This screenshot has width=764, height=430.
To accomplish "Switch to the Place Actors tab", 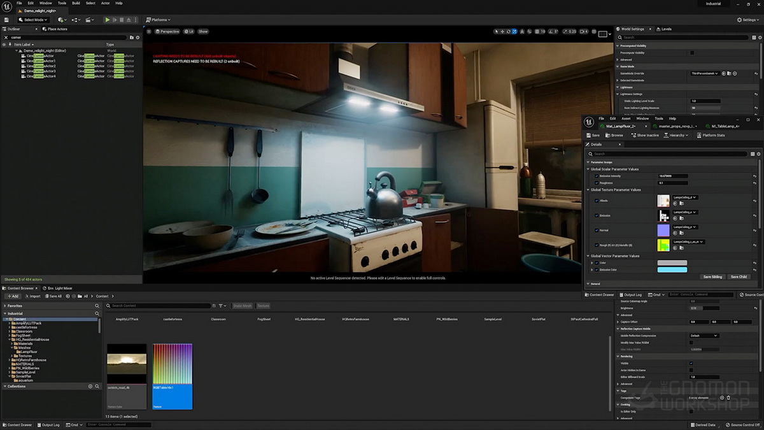I will pos(55,29).
